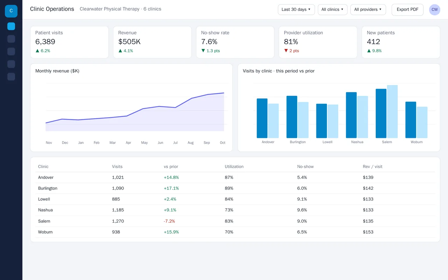Click the "1,185" visits value
This screenshot has height=280, width=448.
118,210
